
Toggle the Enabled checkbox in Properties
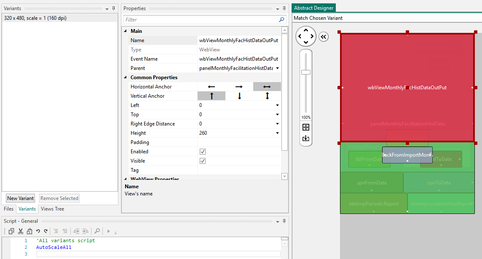[203, 151]
